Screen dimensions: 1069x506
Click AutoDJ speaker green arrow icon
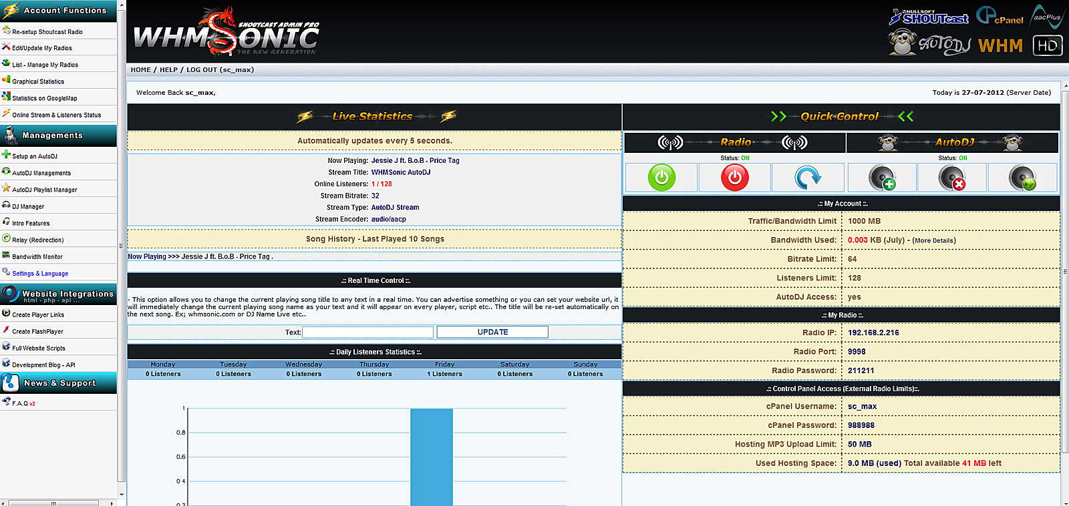point(1022,178)
